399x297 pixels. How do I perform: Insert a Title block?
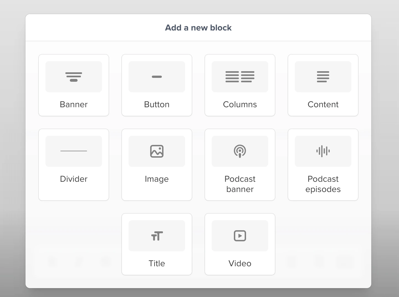[157, 244]
